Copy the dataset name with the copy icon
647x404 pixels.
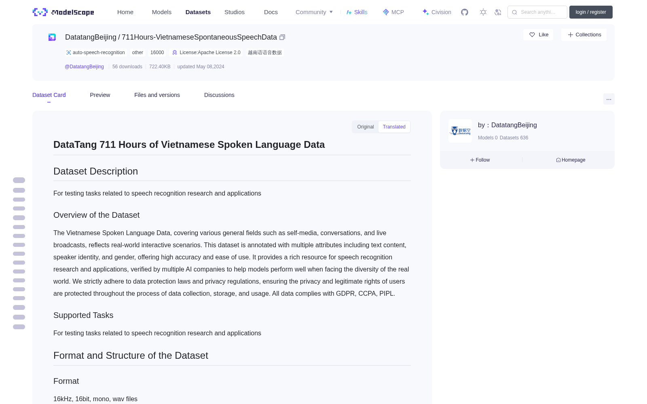282,37
